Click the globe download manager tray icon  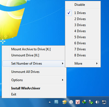84,102
